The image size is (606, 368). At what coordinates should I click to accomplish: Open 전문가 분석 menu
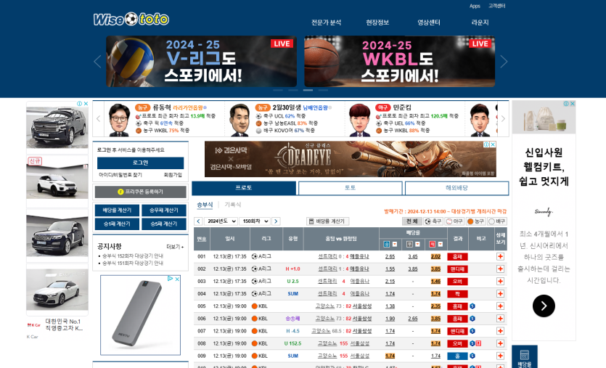tap(326, 23)
